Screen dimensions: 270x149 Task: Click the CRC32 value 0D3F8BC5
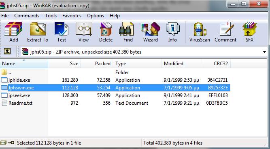(217, 103)
